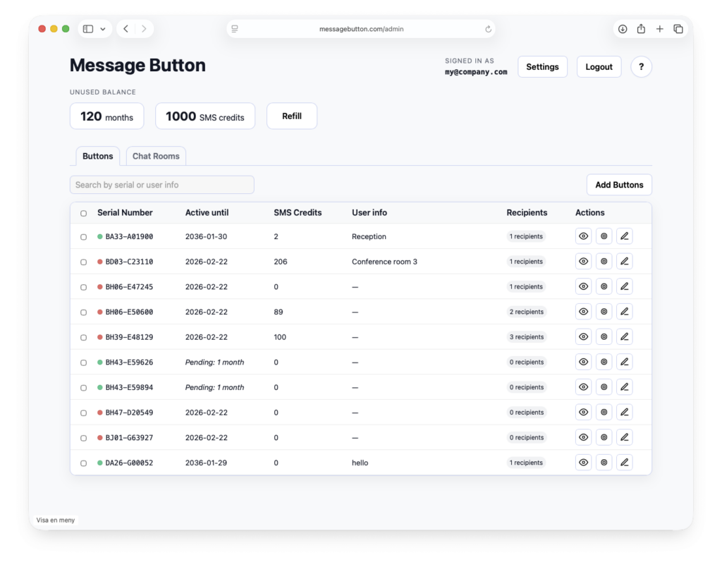Image resolution: width=722 pixels, height=567 pixels.
Task: Select the checkbox for BH43-E59626
Action: coord(84,362)
